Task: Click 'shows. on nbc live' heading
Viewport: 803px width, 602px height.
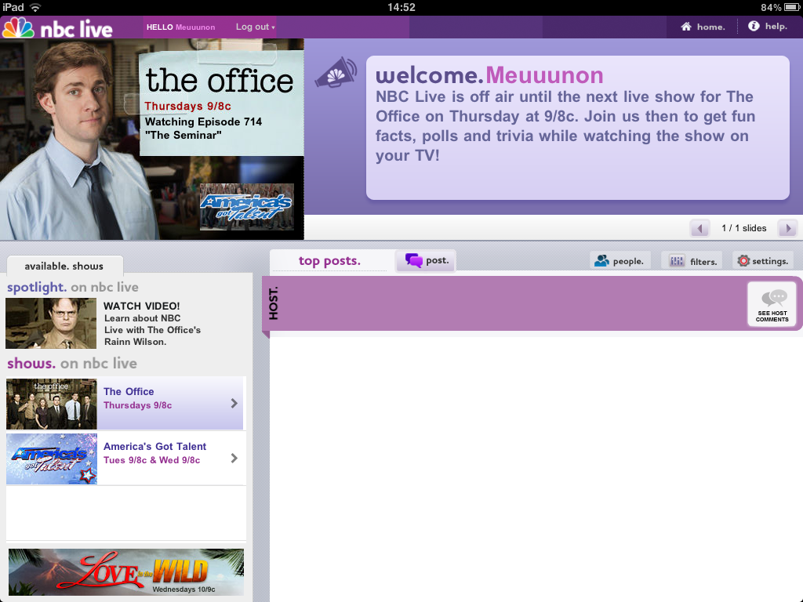Action: [71, 364]
